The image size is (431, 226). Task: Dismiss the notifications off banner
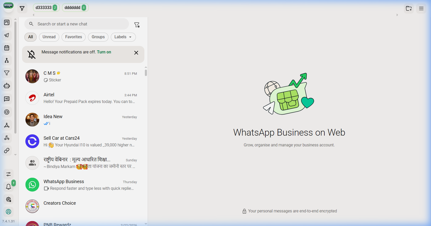pos(136,53)
